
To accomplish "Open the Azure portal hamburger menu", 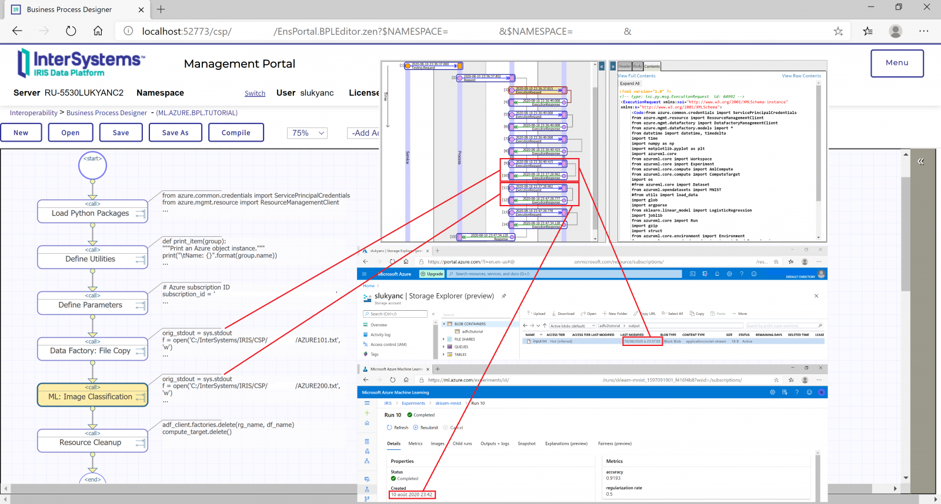I will (365, 274).
